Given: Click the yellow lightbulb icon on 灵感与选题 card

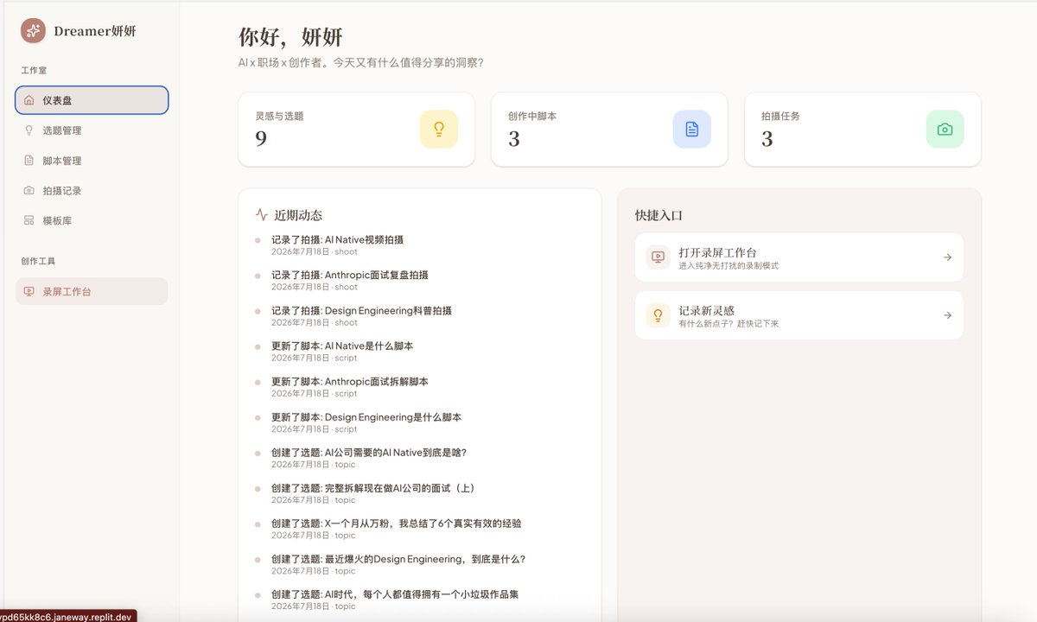Looking at the screenshot, I should 439,129.
